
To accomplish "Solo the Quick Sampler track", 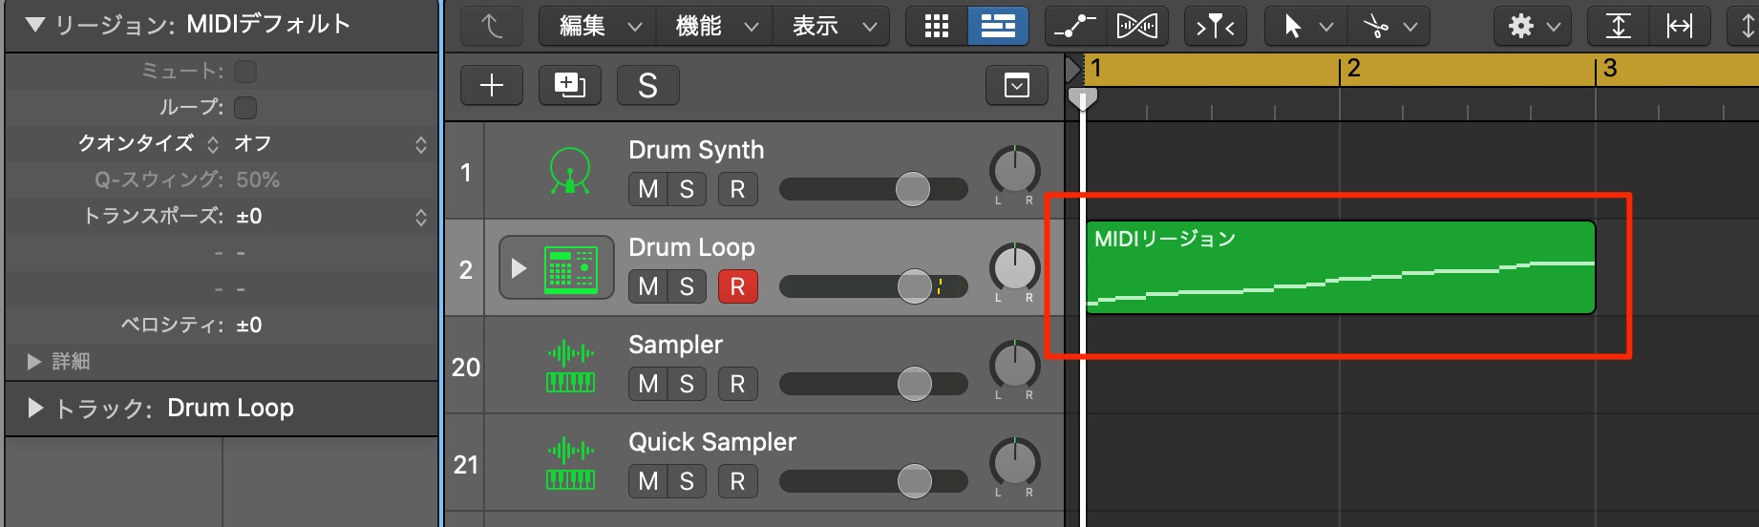I will [x=687, y=481].
